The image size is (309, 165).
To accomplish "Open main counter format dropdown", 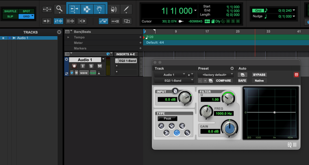I will coord(195,10).
